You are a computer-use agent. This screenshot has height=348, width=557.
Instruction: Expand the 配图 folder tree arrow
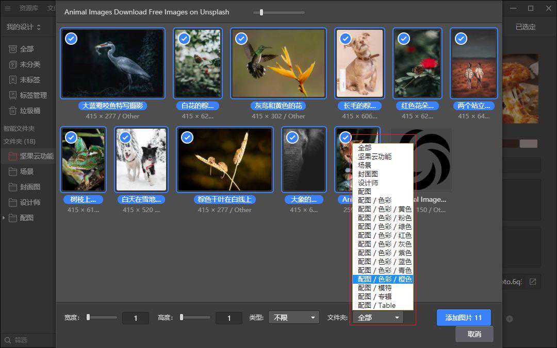(4, 218)
